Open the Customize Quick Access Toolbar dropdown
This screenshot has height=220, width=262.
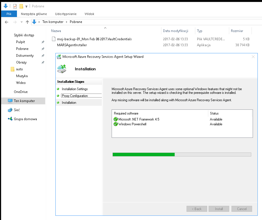pyautogui.click(x=26, y=6)
